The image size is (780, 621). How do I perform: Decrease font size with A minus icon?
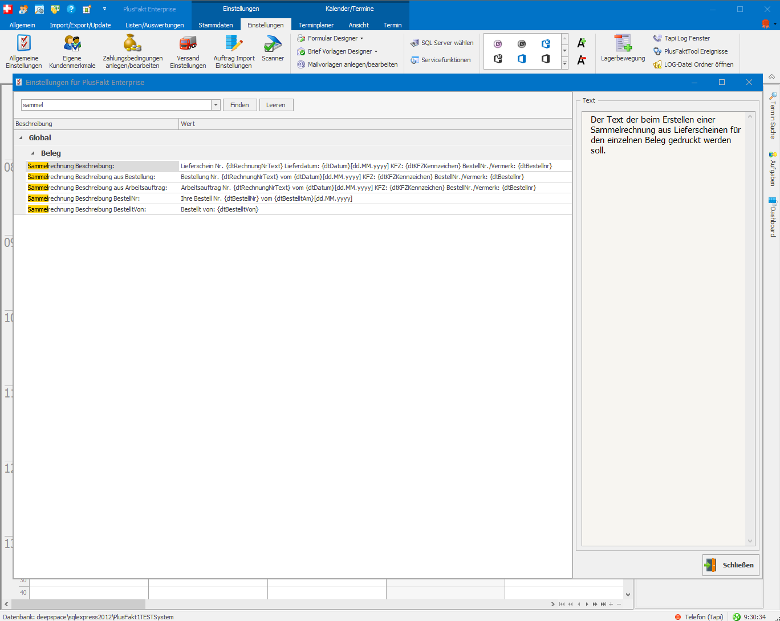tap(582, 60)
